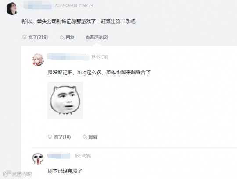
Task: Click the reply arrow icon under the bug comment
Action: click(x=85, y=137)
